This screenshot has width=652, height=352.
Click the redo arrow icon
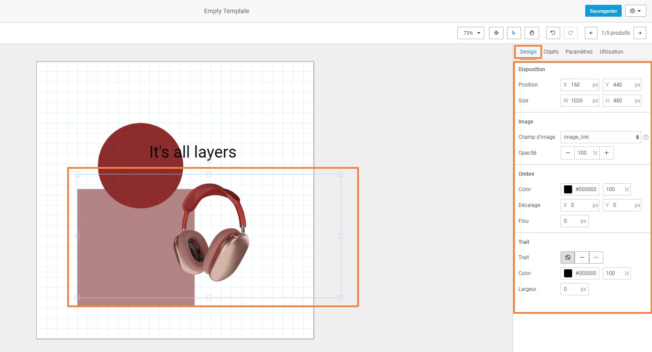point(571,33)
